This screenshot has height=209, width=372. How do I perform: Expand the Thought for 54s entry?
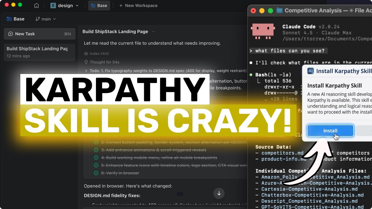105,62
